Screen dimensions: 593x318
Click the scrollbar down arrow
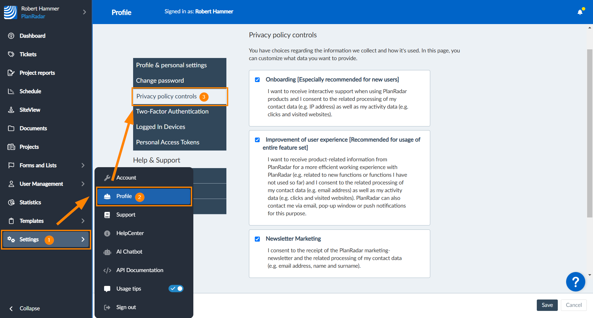pyautogui.click(x=590, y=275)
